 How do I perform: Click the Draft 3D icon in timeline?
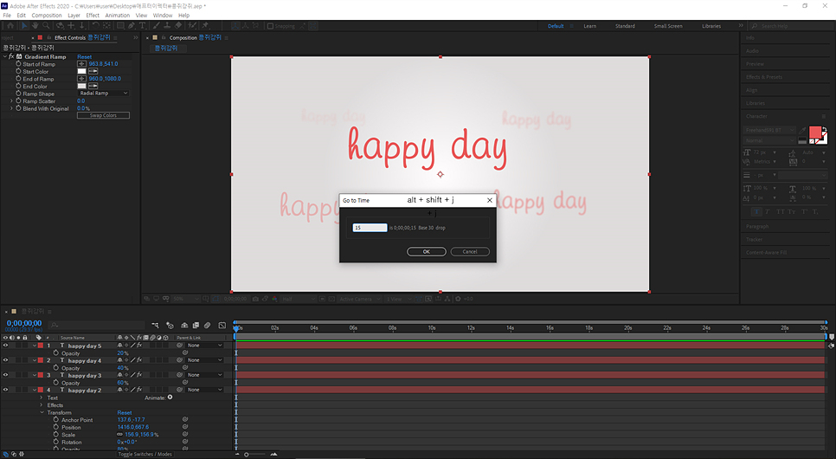(x=170, y=325)
